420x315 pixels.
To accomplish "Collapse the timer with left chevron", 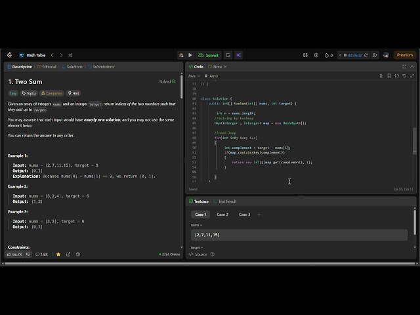I will click(340, 55).
